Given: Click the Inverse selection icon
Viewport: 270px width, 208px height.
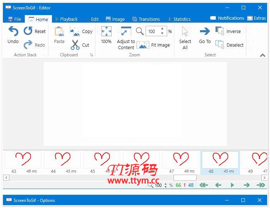Looking at the screenshot, I should click(x=220, y=31).
